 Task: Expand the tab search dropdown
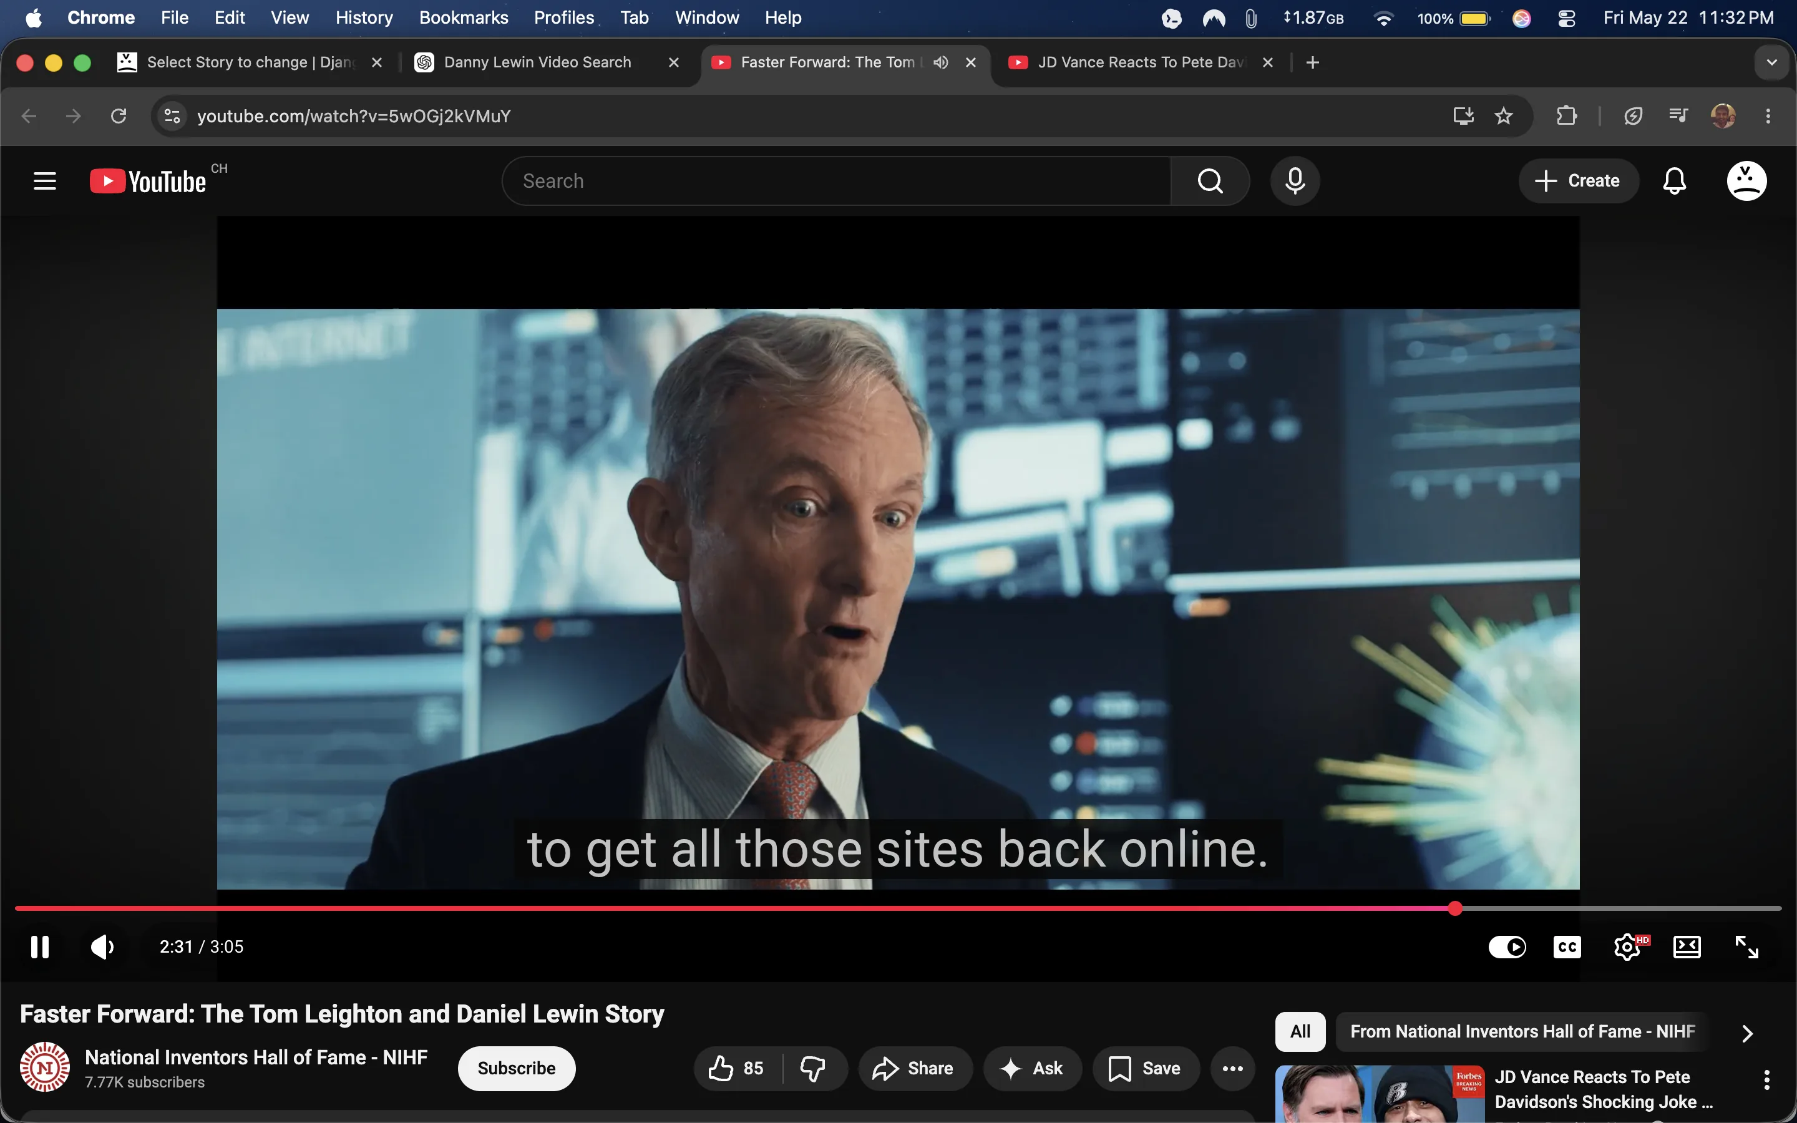click(1772, 62)
